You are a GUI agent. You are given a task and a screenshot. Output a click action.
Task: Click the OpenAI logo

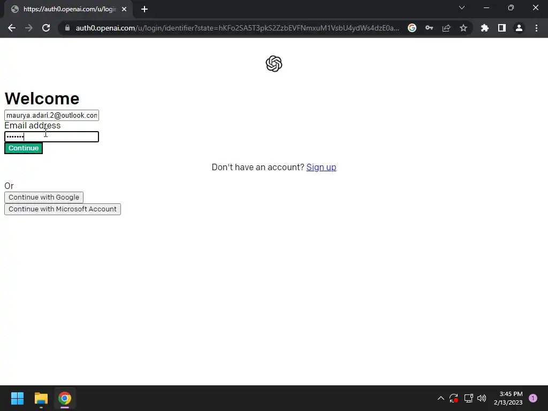coord(274,64)
